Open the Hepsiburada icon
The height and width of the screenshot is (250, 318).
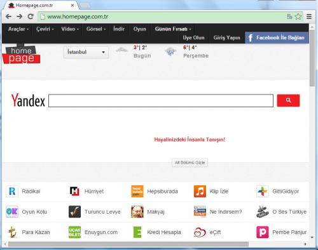(137, 191)
